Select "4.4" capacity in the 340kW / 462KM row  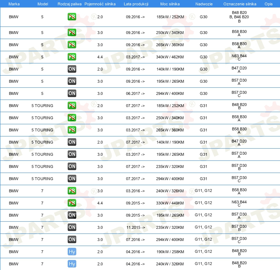pos(100,57)
